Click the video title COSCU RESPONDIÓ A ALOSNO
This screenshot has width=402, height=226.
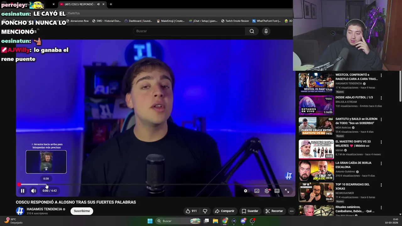tap(76, 202)
